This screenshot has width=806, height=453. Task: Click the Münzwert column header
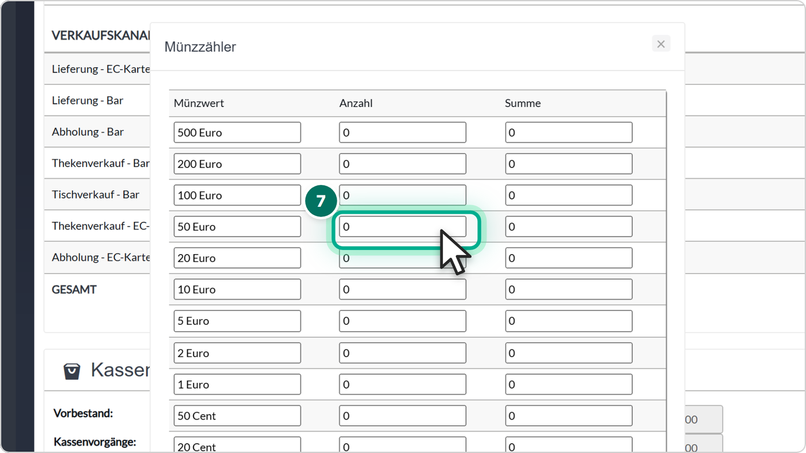(199, 103)
